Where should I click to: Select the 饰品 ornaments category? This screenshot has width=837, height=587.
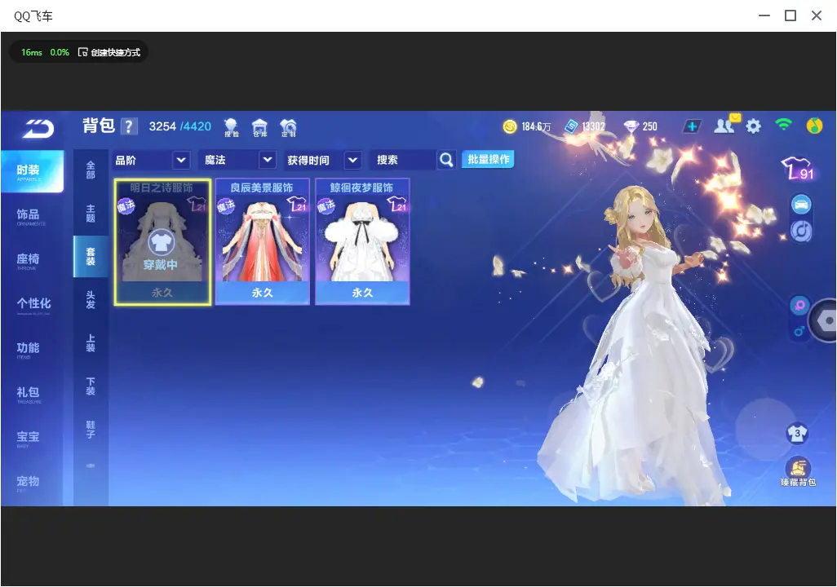(32, 216)
